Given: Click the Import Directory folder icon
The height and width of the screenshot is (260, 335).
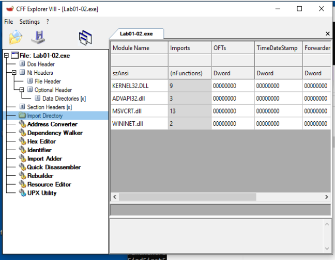Looking at the screenshot, I should point(22,116).
